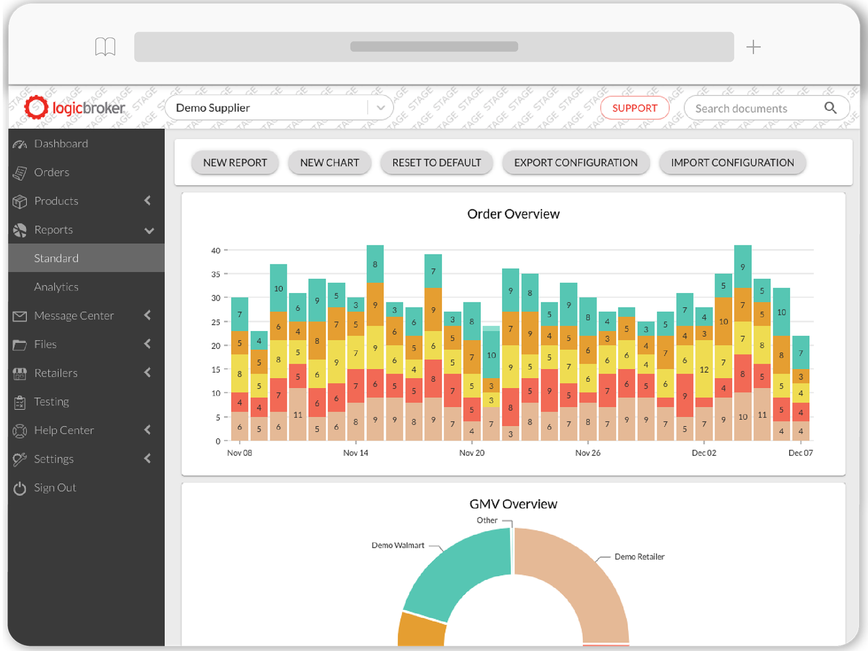Click the Reports pie chart icon
Screen dimensions: 868x651
(20, 230)
